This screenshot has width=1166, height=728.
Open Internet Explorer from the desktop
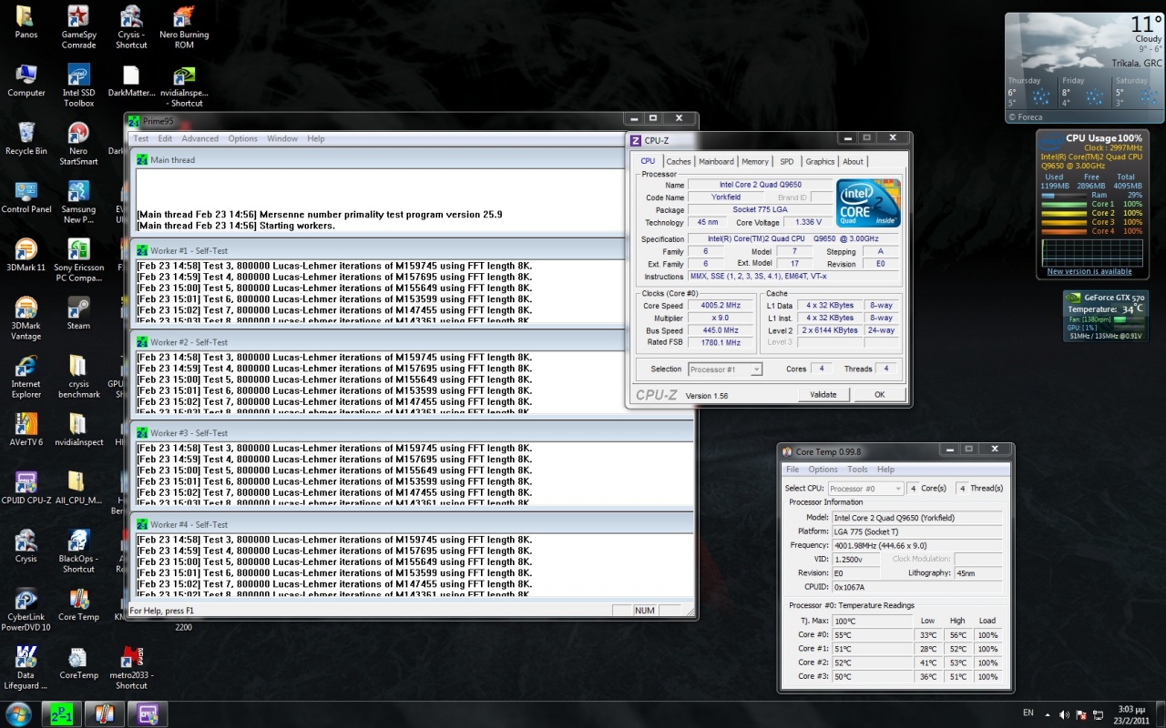[26, 376]
